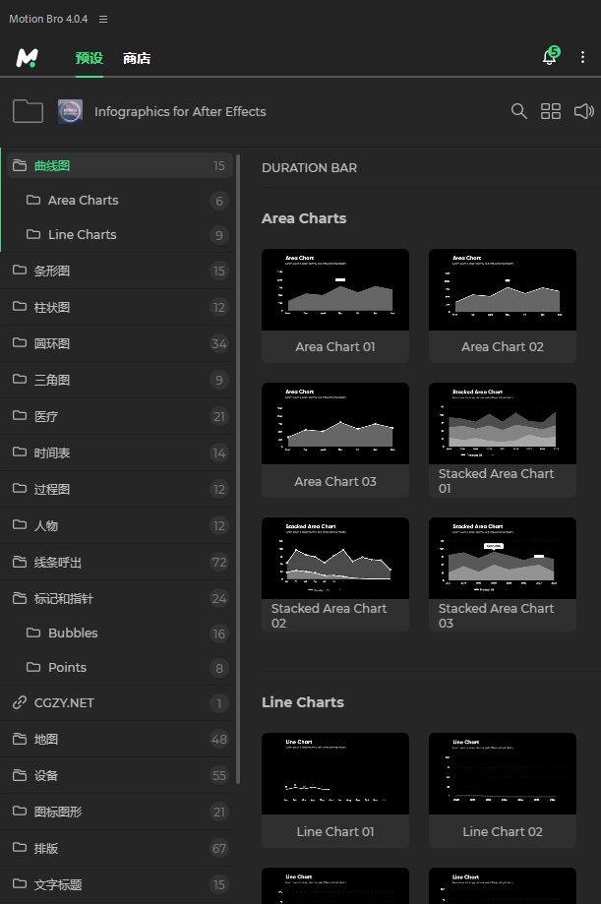The height and width of the screenshot is (904, 601).
Task: Expand the 线条呼出 category
Action: coord(118,562)
